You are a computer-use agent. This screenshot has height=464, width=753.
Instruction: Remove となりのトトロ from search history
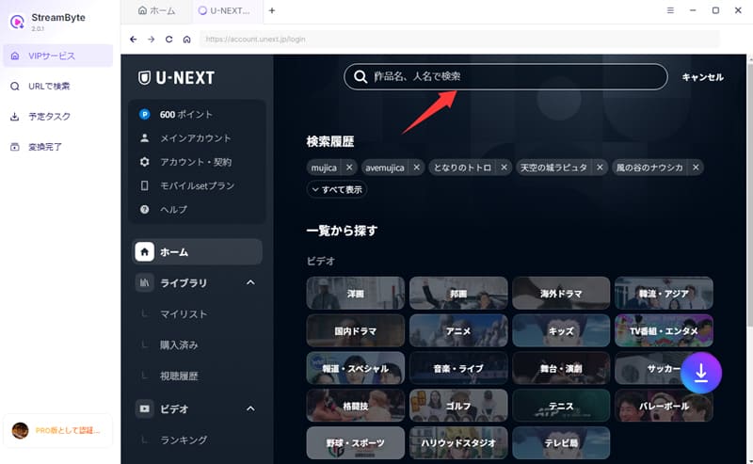coord(504,168)
